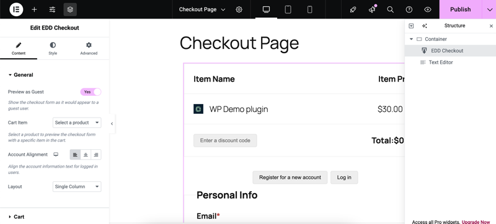Click the Elementor logo icon
The image size is (496, 224).
[x=16, y=9]
